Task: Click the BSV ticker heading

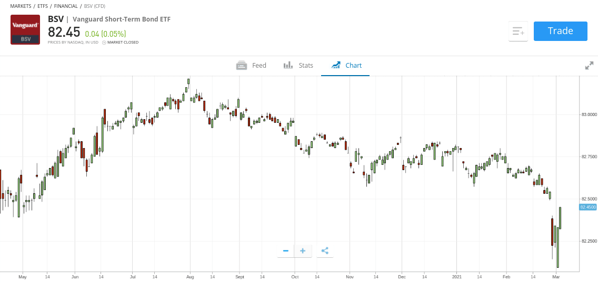Action: pyautogui.click(x=56, y=19)
